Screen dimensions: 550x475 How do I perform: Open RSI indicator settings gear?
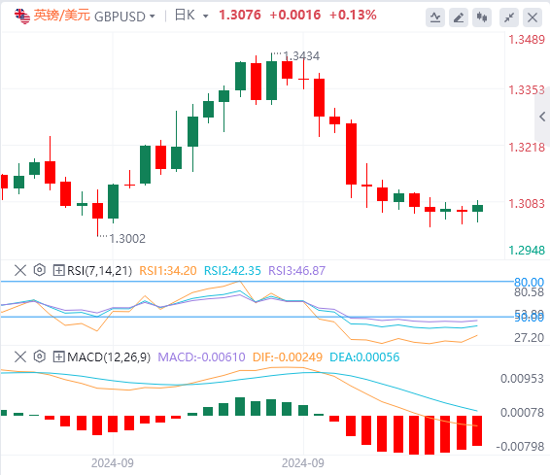pyautogui.click(x=40, y=270)
